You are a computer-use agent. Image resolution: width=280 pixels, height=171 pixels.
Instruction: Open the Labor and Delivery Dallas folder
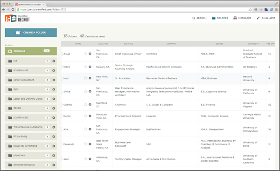(x=31, y=99)
